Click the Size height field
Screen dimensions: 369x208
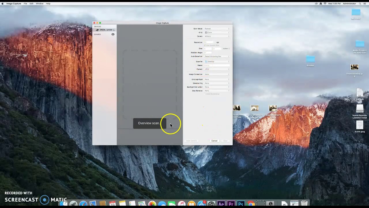pyautogui.click(x=217, y=49)
